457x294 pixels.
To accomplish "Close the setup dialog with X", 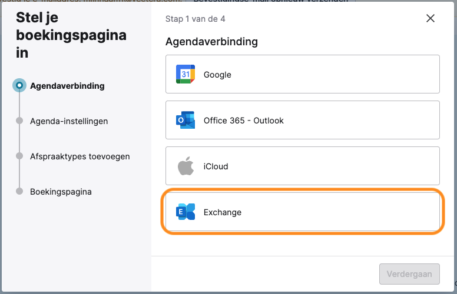I will tap(430, 18).
